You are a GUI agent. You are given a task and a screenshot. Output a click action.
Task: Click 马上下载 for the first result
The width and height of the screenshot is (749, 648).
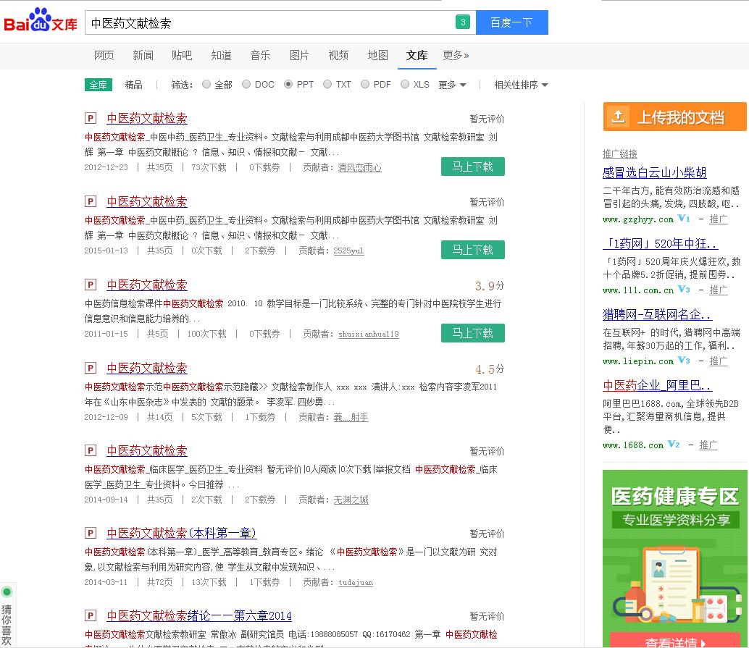click(x=472, y=167)
